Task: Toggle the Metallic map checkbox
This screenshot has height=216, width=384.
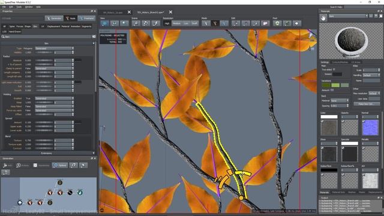Action: (364, 148)
